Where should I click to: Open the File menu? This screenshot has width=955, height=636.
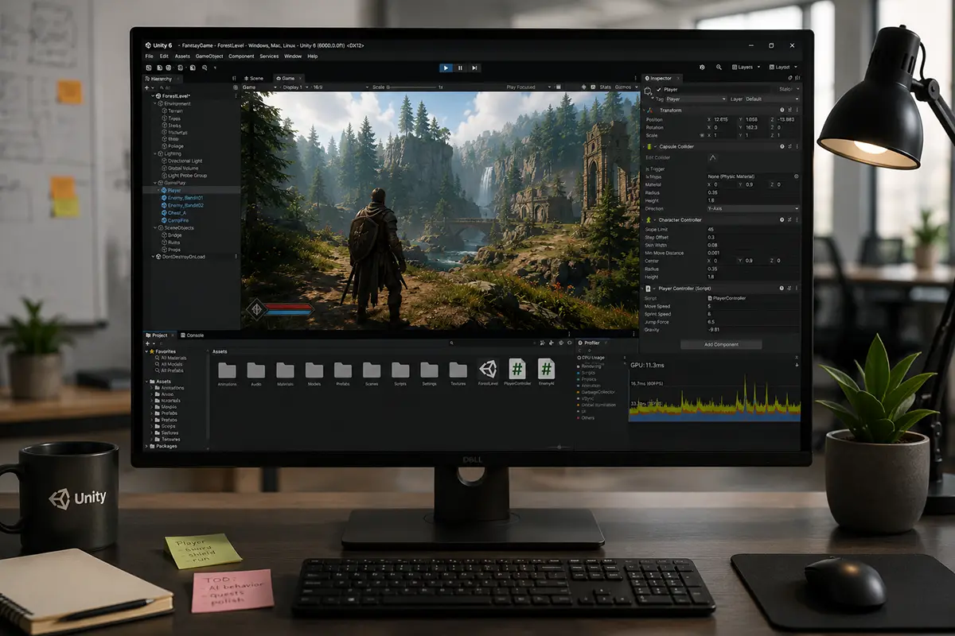click(149, 56)
